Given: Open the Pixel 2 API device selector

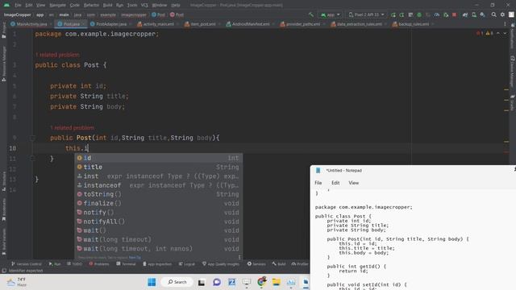Looking at the screenshot, I should pyautogui.click(x=366, y=14).
